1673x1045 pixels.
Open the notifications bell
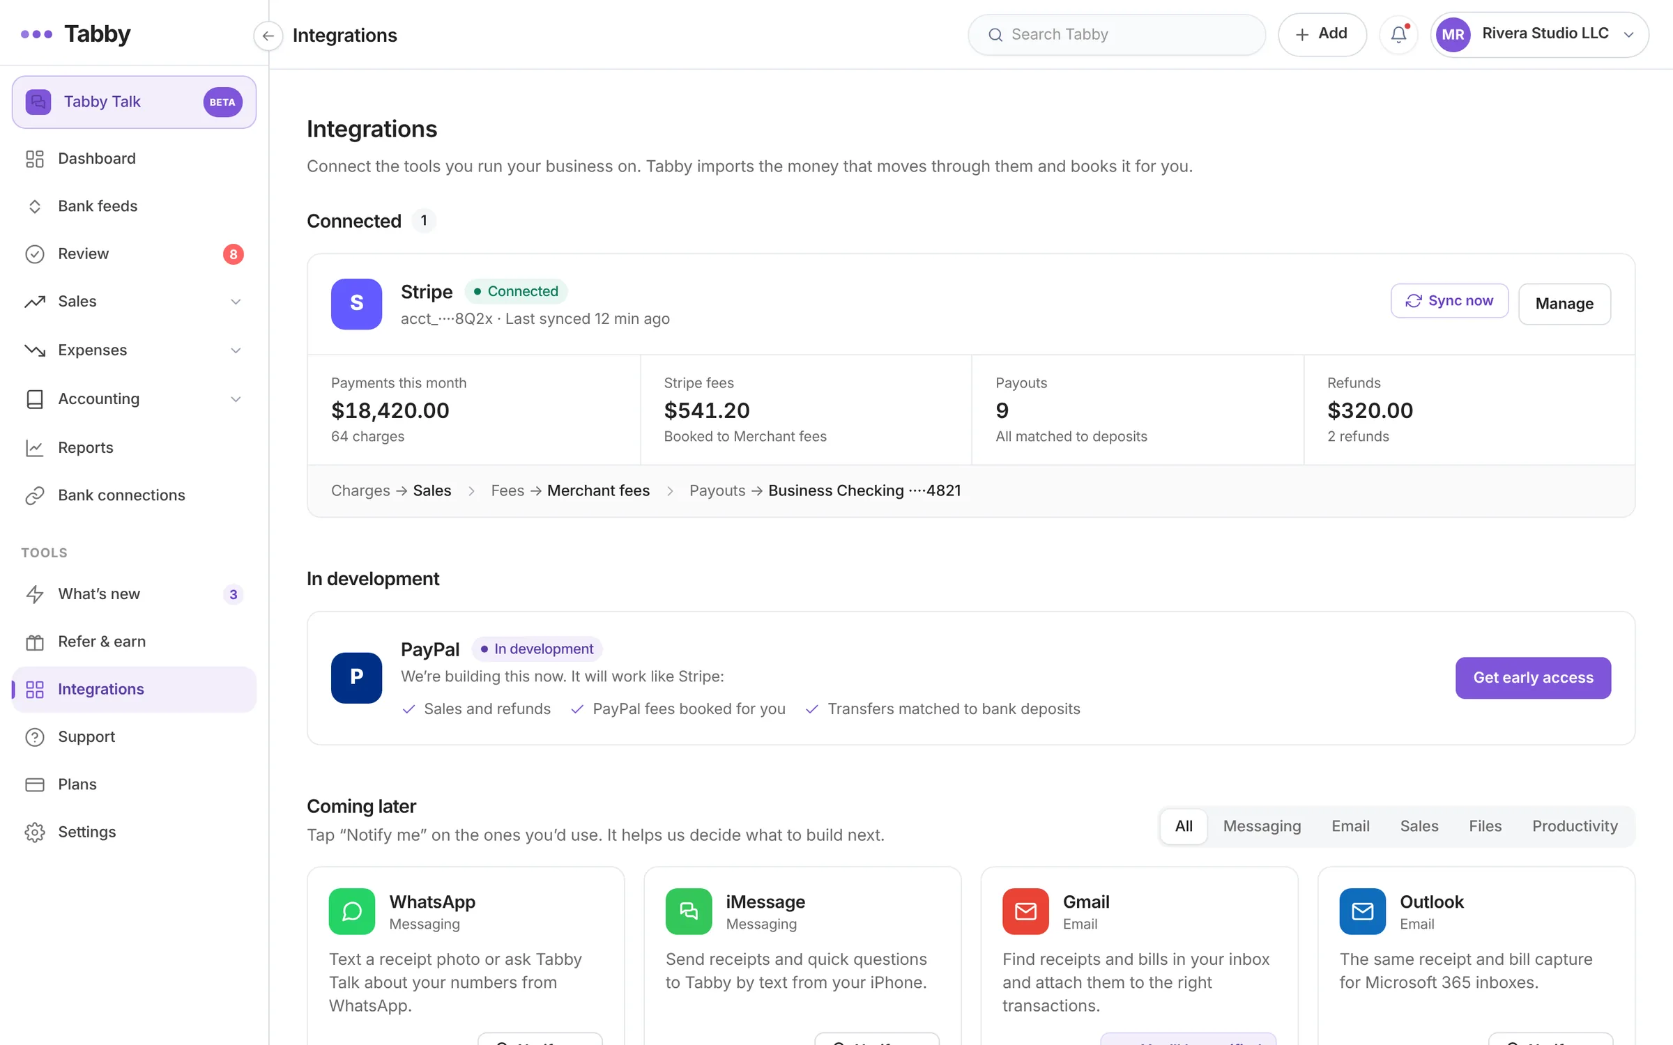pyautogui.click(x=1398, y=34)
